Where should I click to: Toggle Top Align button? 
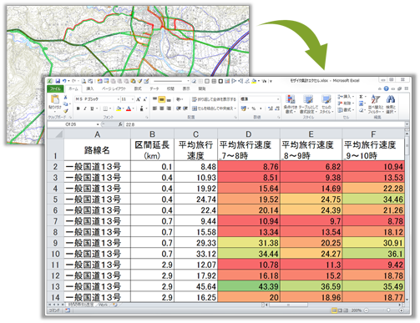tap(154, 99)
